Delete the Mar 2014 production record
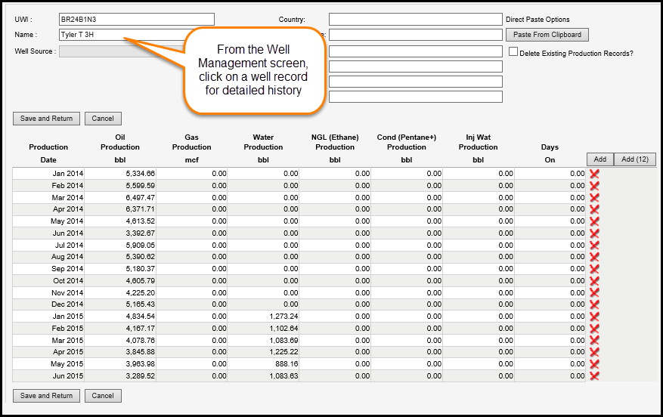The width and height of the screenshot is (663, 417). 594,197
